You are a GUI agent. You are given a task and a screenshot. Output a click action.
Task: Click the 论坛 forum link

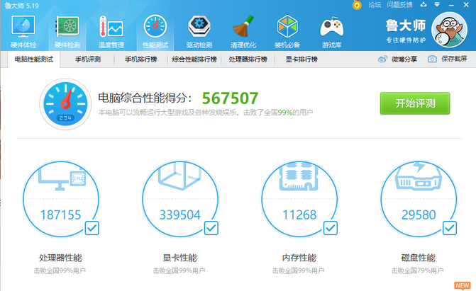[375, 5]
